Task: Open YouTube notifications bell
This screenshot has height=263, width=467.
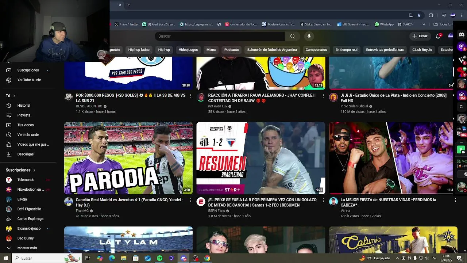Action: tap(438, 36)
